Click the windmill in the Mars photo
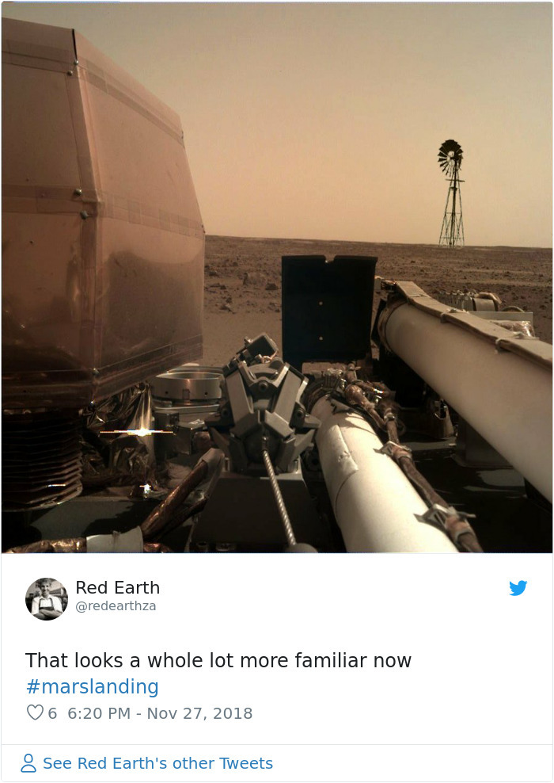554x783 pixels. [451, 193]
